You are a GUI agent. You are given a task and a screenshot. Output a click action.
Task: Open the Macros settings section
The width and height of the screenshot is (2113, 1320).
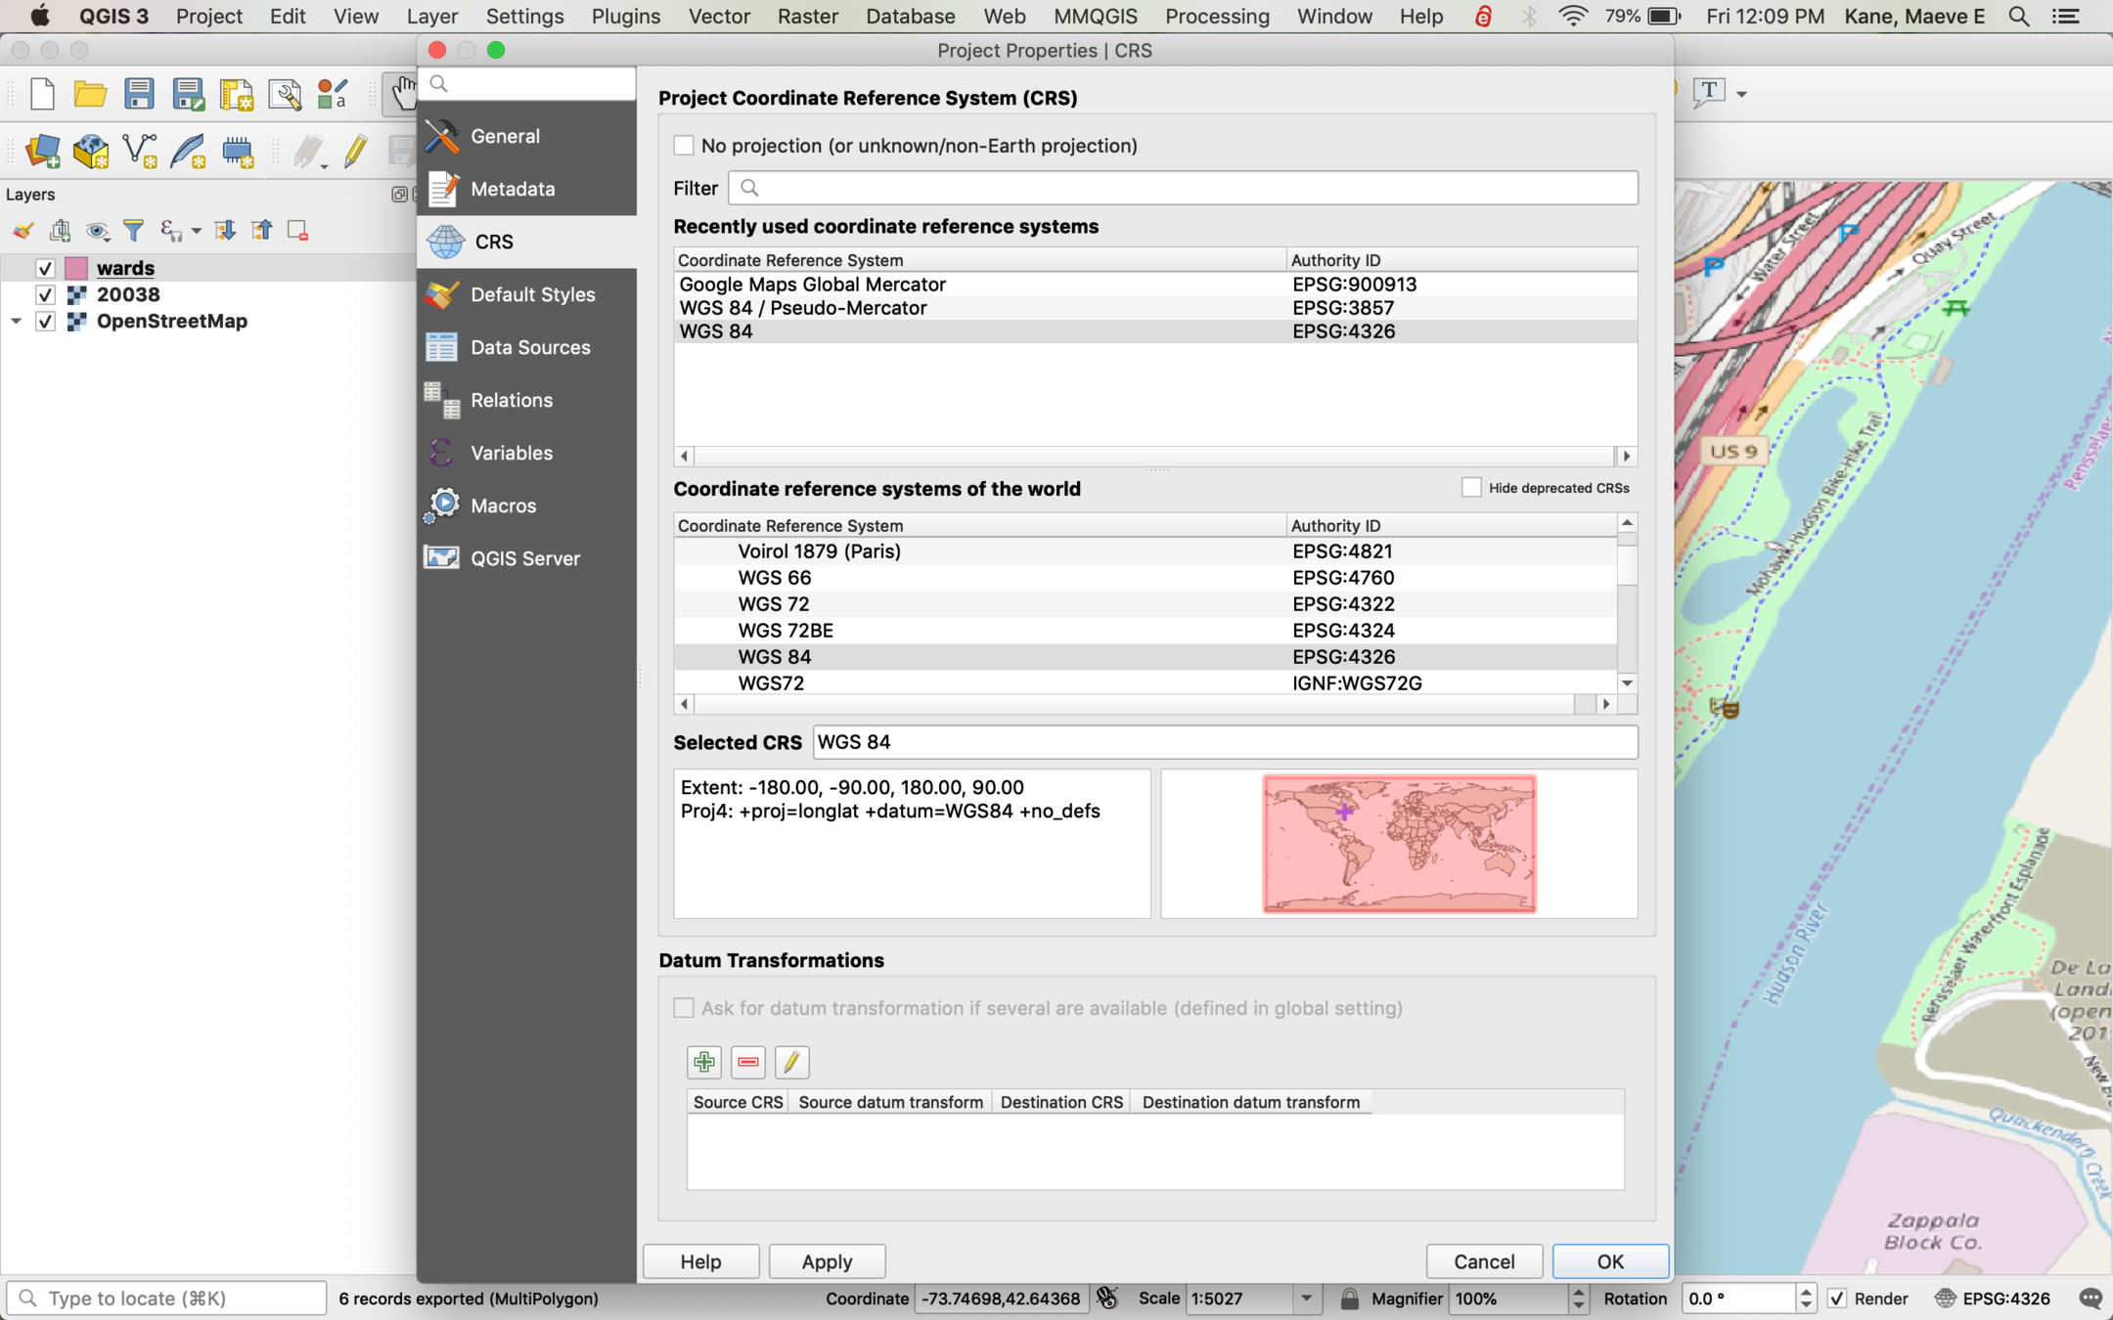tap(503, 506)
